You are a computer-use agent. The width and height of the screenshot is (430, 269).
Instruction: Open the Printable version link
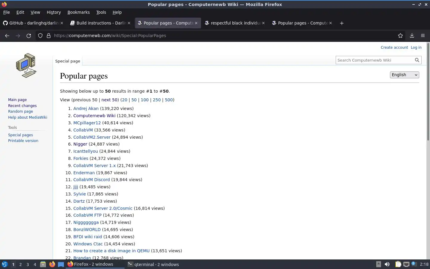coord(23,140)
